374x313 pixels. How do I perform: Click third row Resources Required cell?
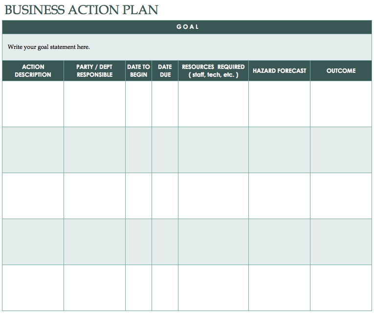pos(213,196)
